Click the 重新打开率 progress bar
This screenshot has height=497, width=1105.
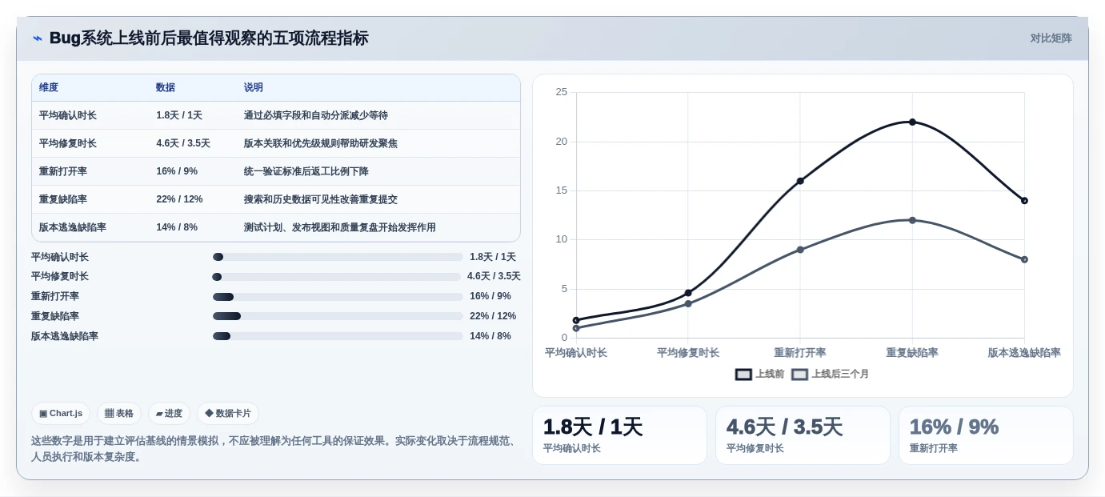(x=338, y=297)
